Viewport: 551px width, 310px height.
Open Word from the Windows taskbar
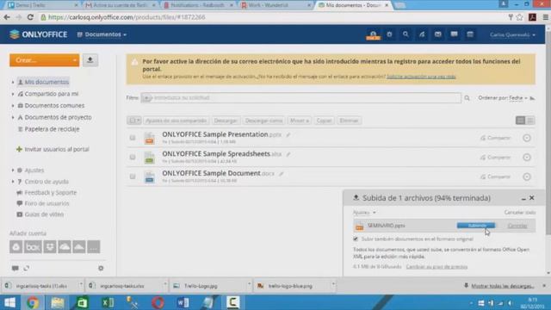[183, 302]
